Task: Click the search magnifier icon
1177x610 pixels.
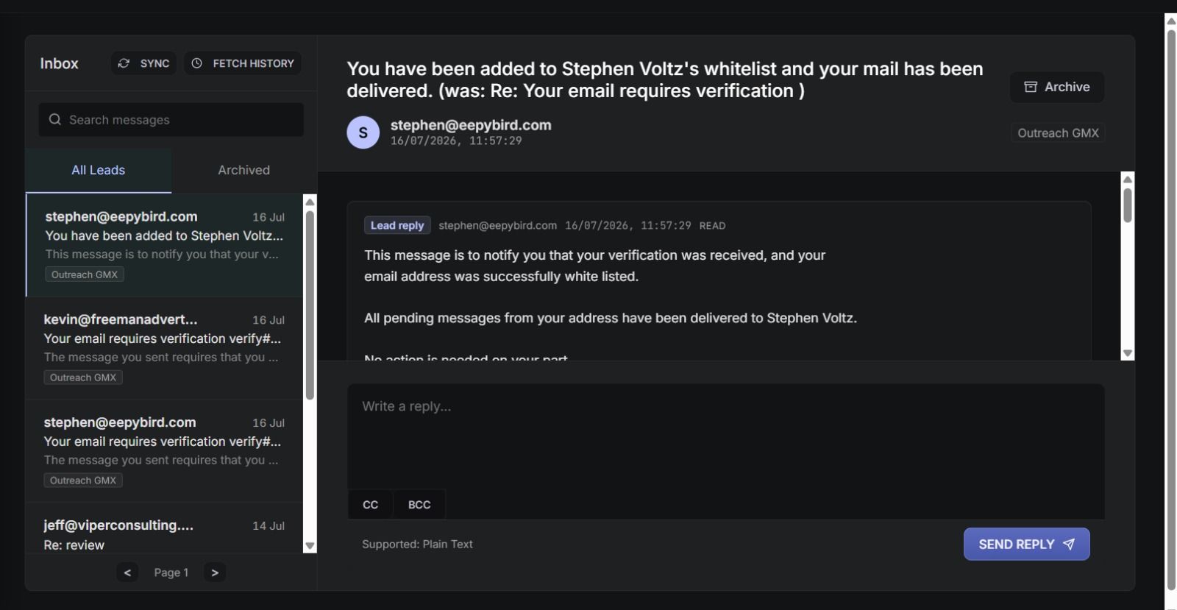Action: pos(55,119)
